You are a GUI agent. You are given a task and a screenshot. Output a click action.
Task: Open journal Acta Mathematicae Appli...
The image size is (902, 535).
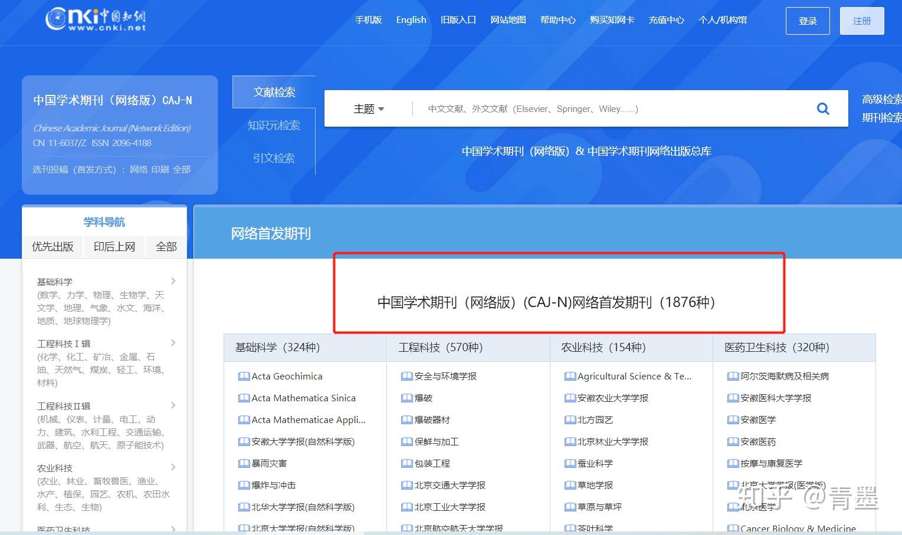click(309, 420)
